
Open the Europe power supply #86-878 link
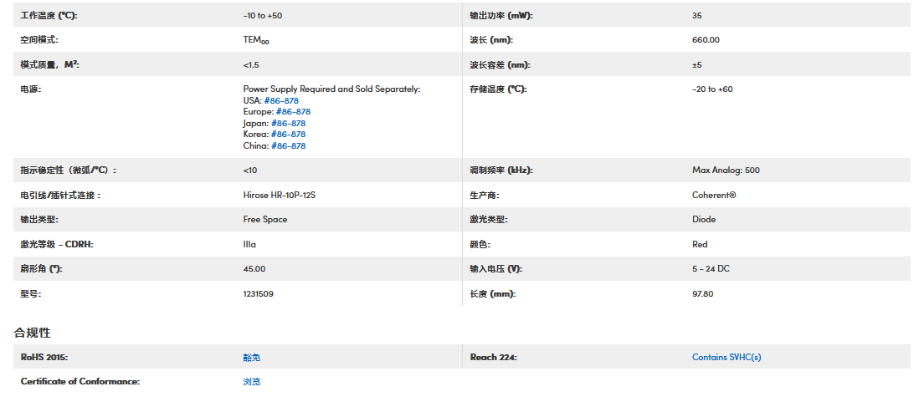pos(293,112)
